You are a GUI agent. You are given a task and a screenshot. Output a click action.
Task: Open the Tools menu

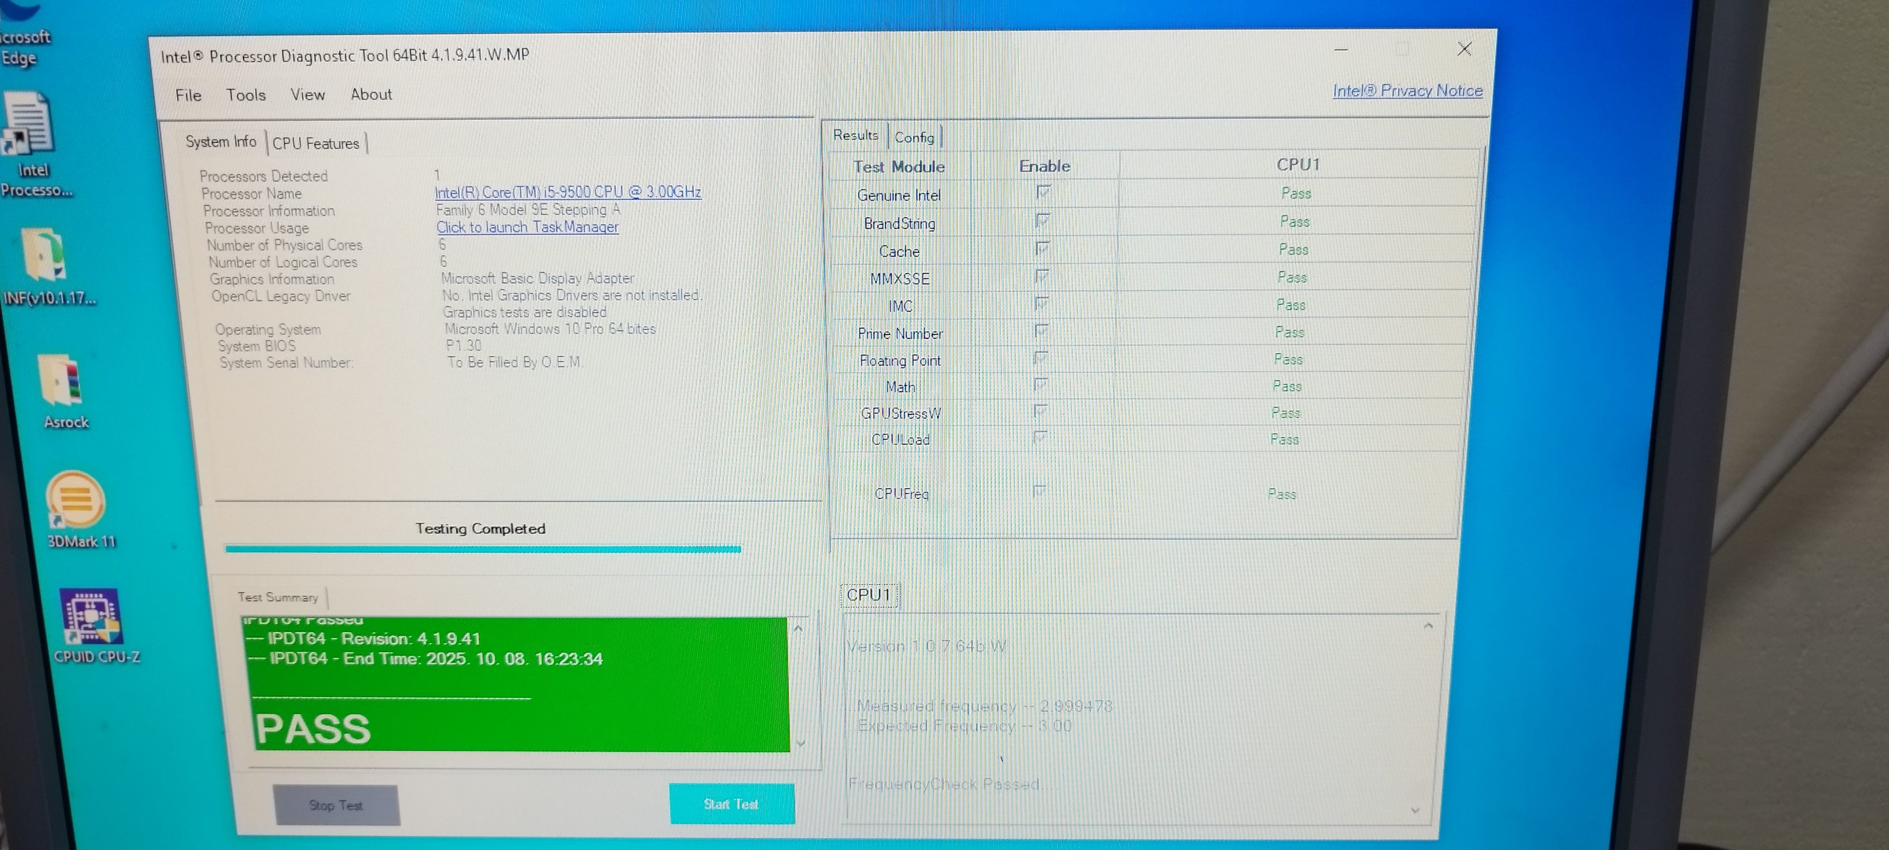coord(246,94)
